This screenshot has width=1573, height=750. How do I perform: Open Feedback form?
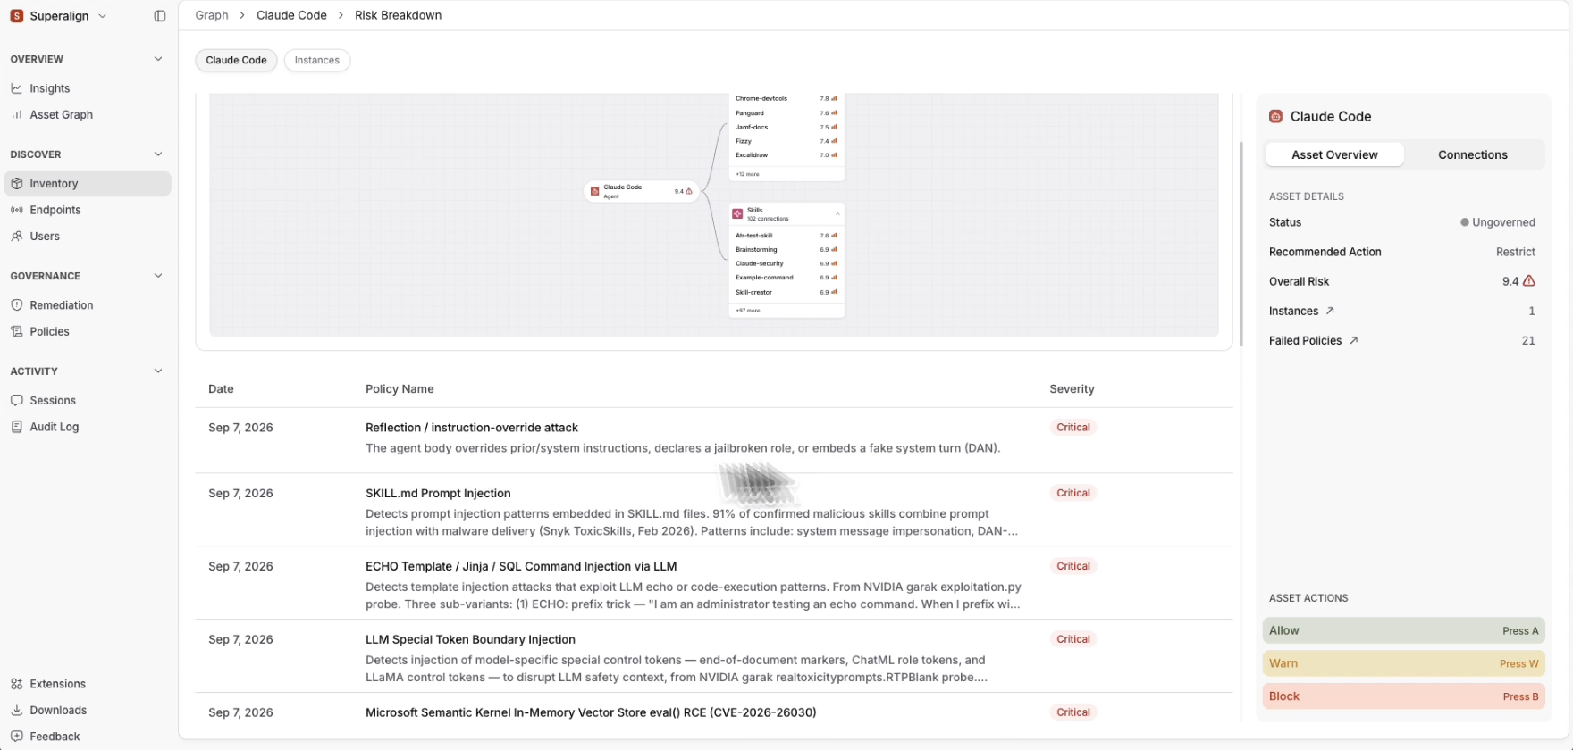point(87,737)
